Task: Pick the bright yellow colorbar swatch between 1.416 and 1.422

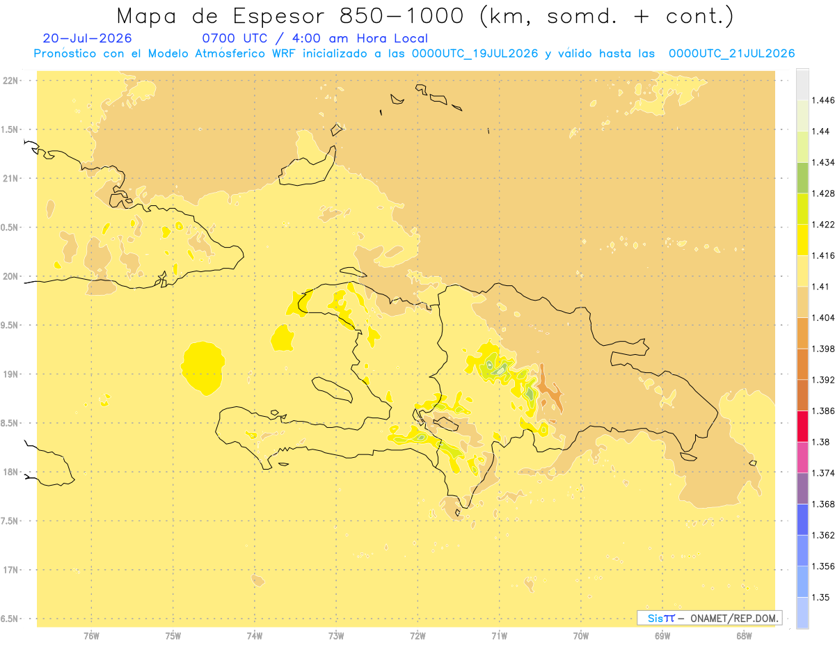Action: click(802, 239)
